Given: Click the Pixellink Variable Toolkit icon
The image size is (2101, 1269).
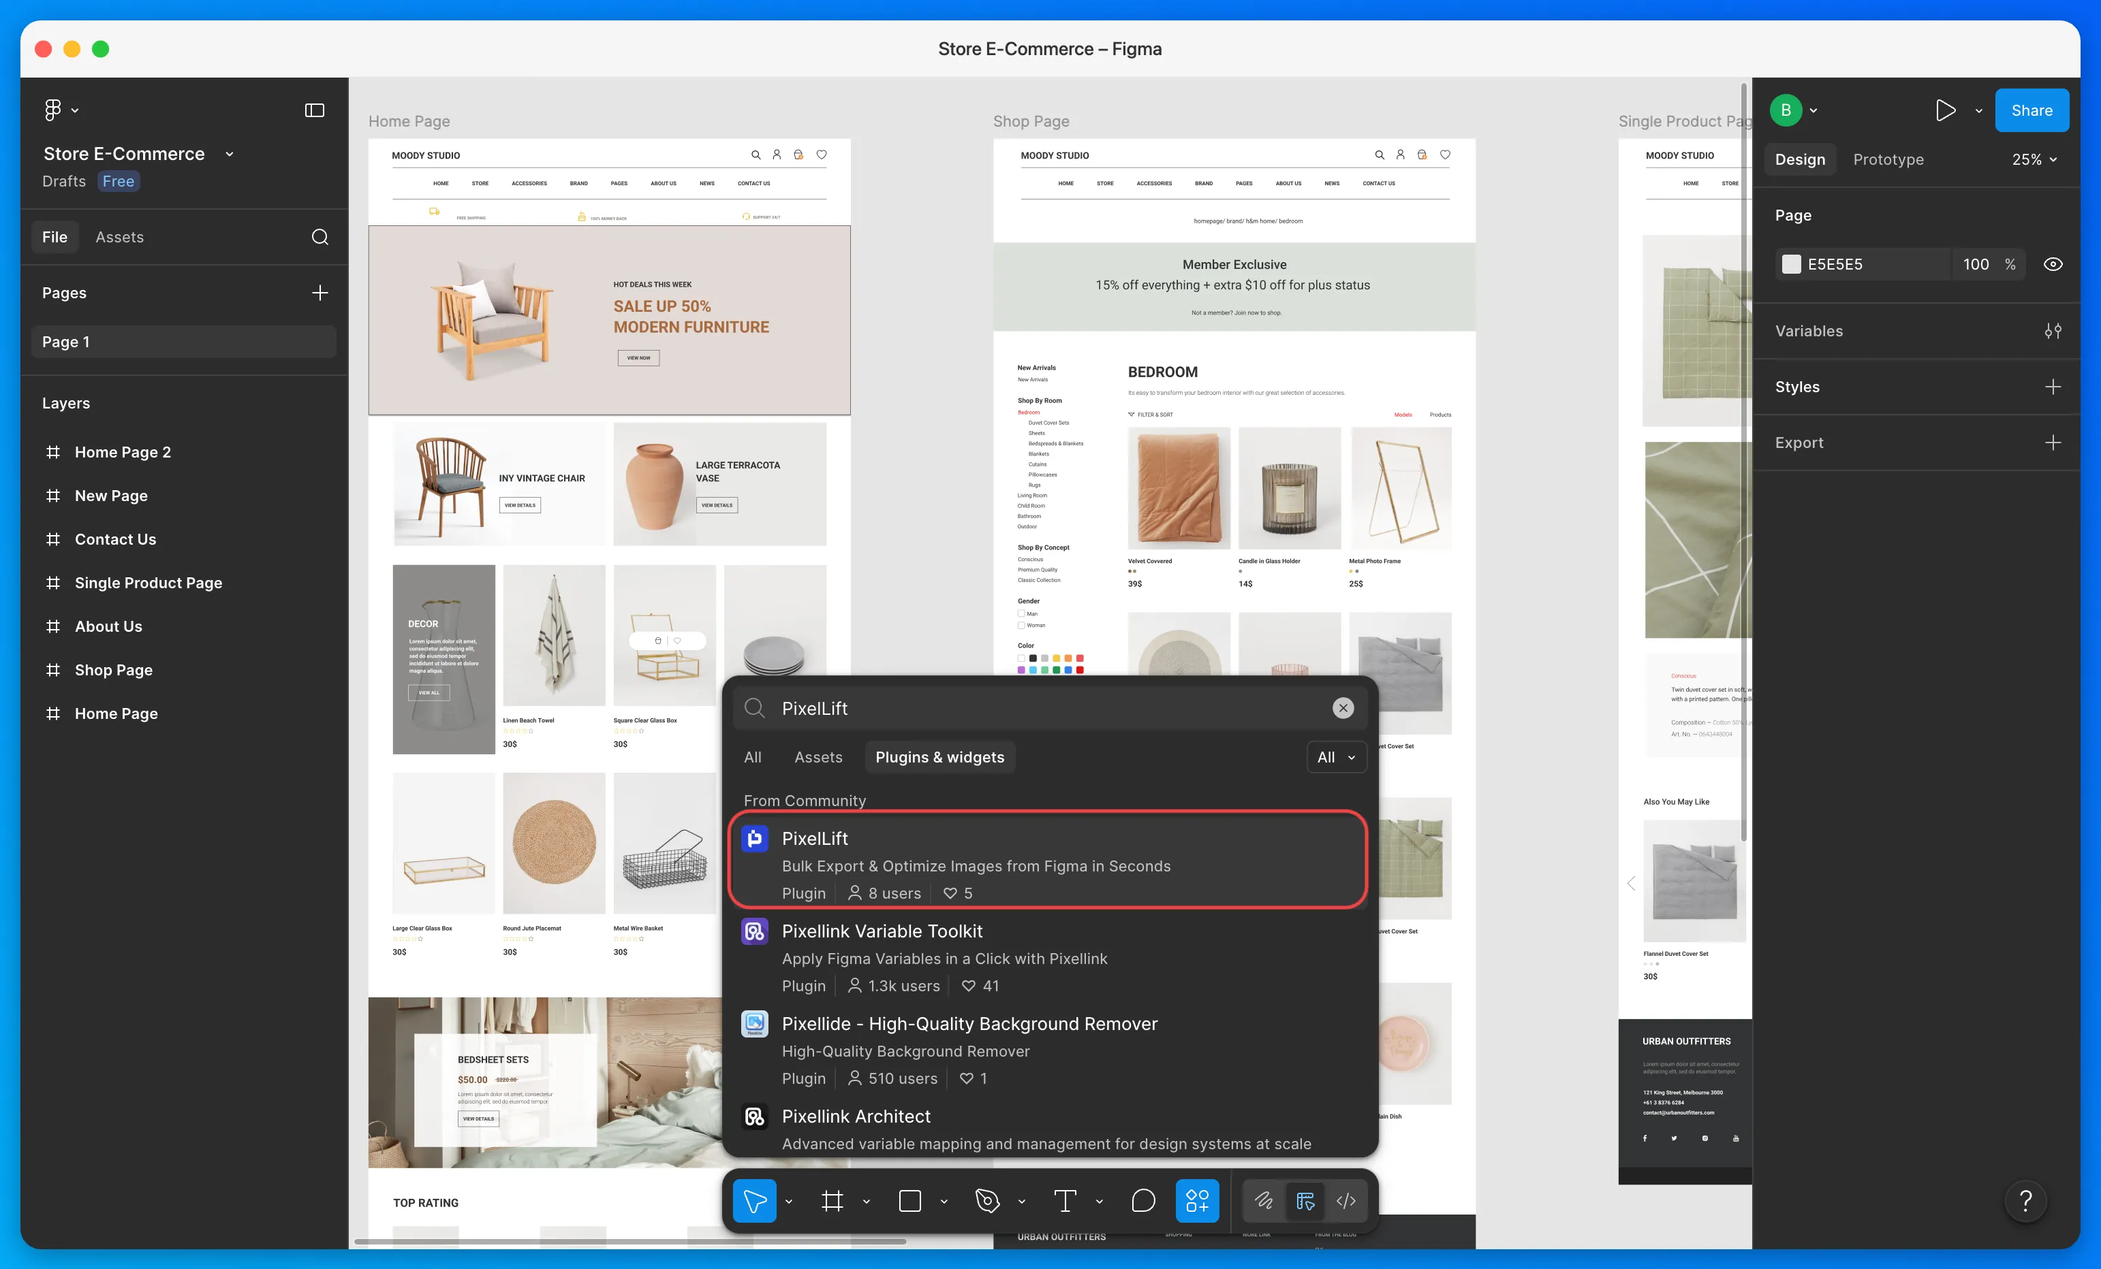Looking at the screenshot, I should [755, 931].
